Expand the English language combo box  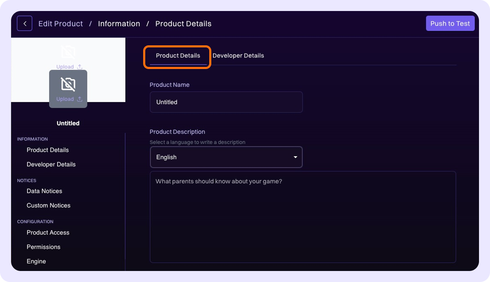(x=226, y=157)
